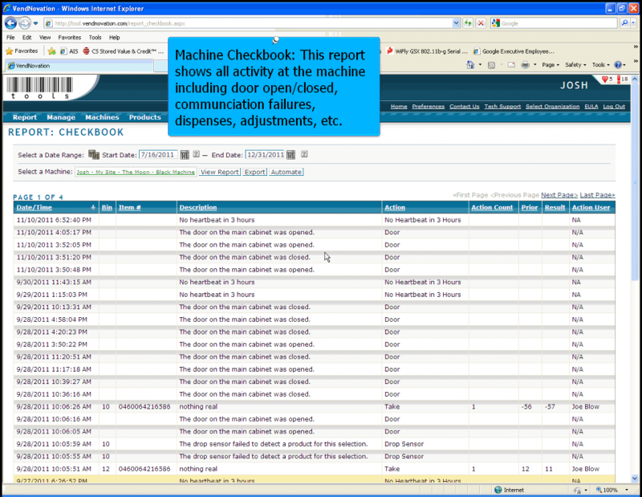This screenshot has width=642, height=497.
Task: Open the Page command dropdown
Action: [551, 65]
